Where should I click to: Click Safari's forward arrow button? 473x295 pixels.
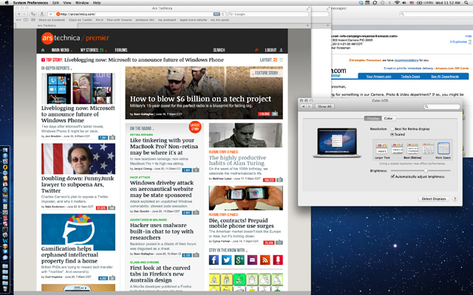(x=25, y=14)
